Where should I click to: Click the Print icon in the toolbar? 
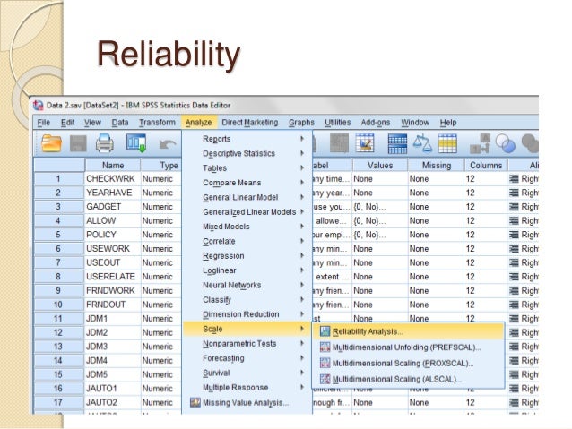[x=105, y=143]
